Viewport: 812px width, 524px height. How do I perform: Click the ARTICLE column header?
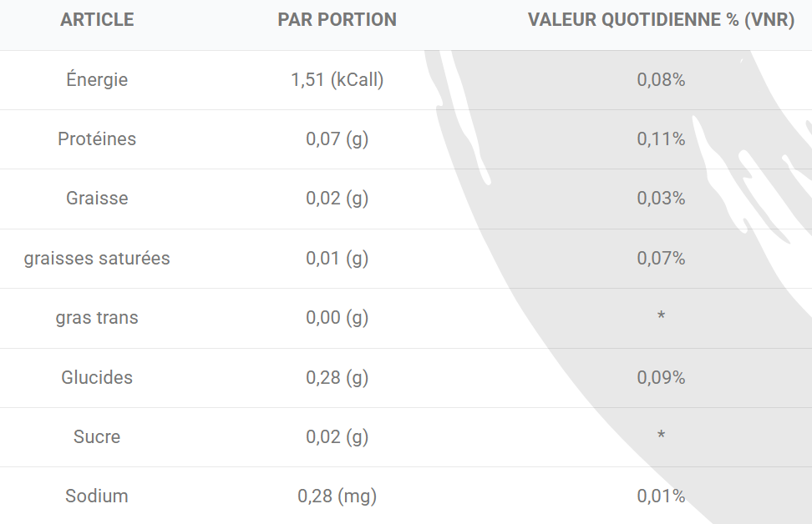click(97, 20)
